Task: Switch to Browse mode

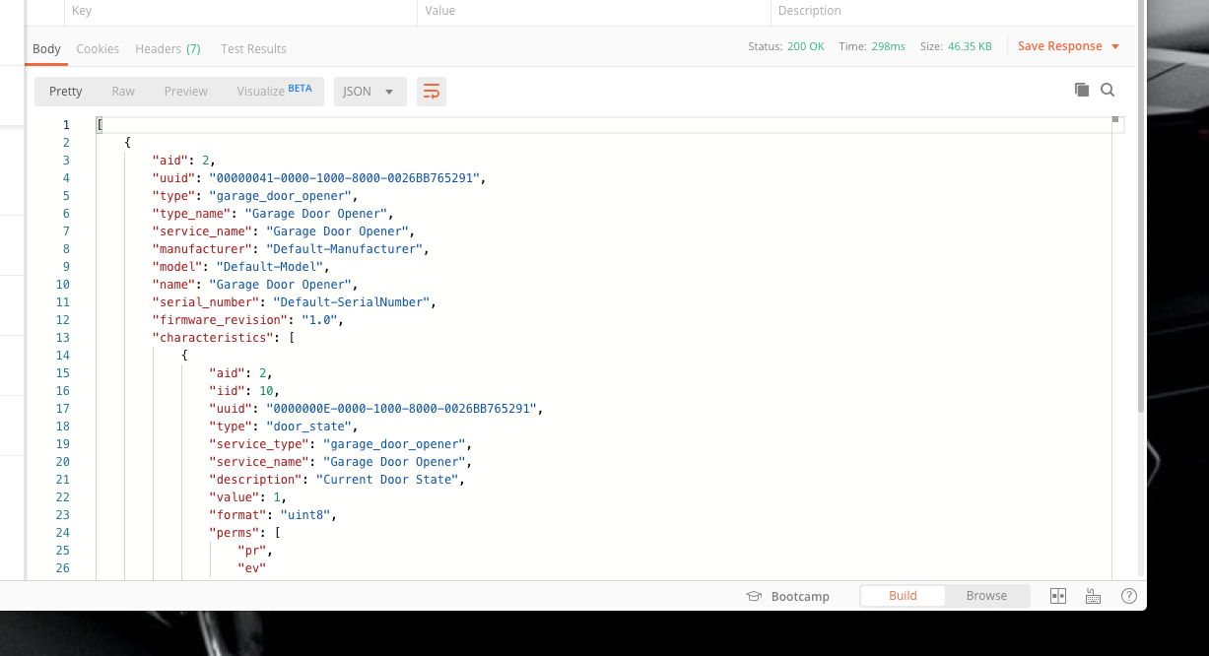Action: tap(986, 596)
